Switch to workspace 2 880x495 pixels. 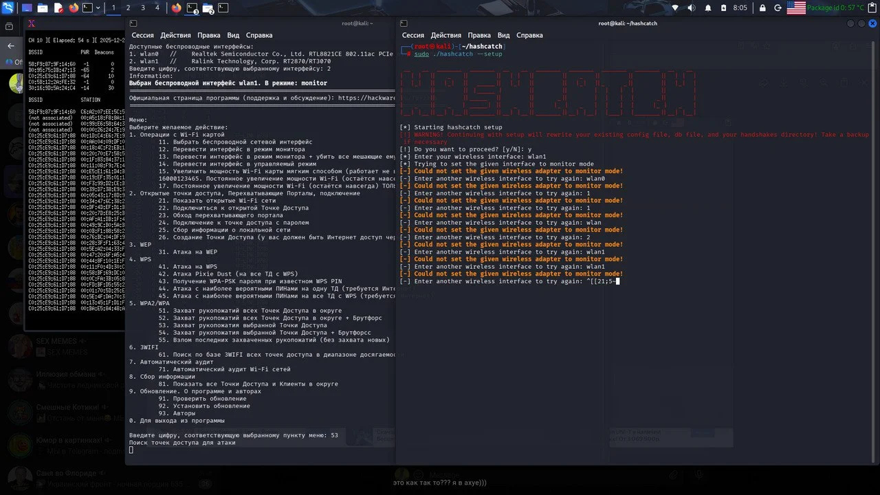click(129, 8)
